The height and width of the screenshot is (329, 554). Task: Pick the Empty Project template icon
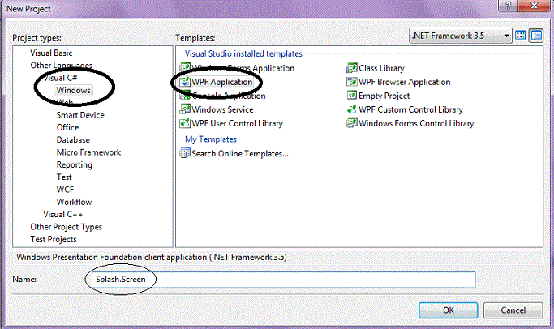[352, 96]
